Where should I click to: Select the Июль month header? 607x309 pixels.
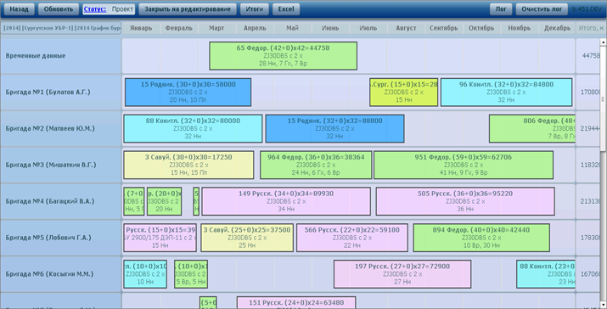[x=368, y=28]
